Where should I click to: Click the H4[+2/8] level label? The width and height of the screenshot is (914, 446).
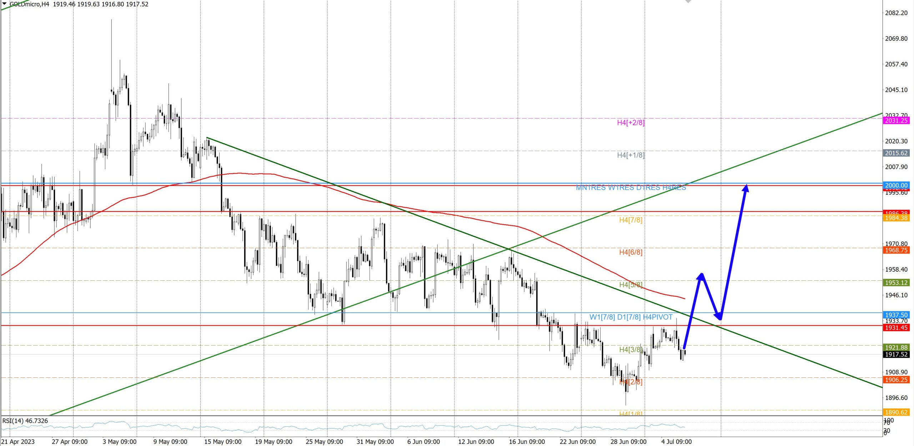coord(631,123)
